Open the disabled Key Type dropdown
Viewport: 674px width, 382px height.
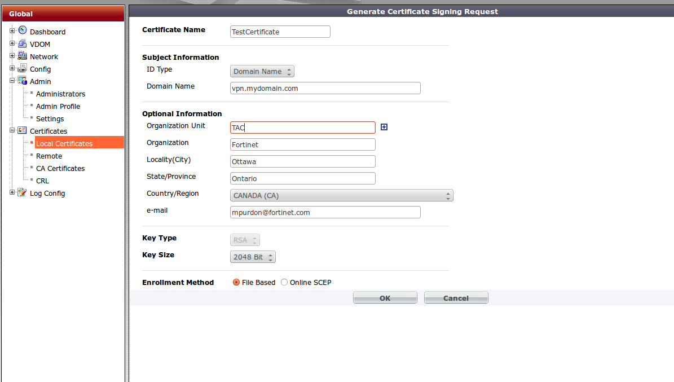coord(245,240)
